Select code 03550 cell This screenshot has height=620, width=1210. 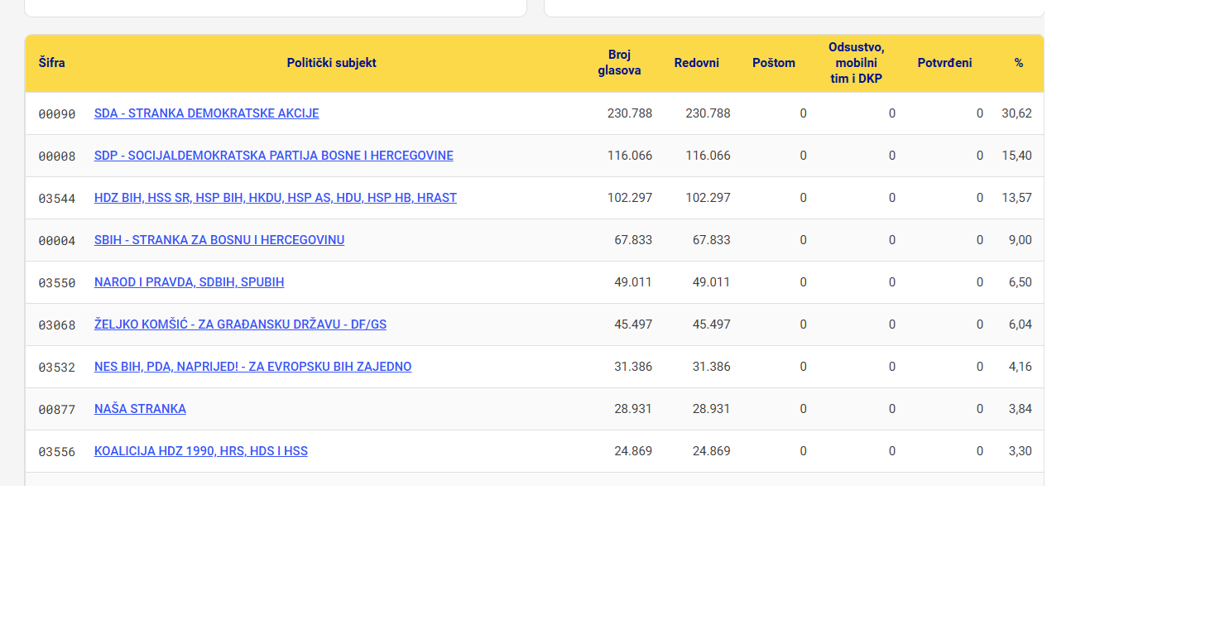56,282
